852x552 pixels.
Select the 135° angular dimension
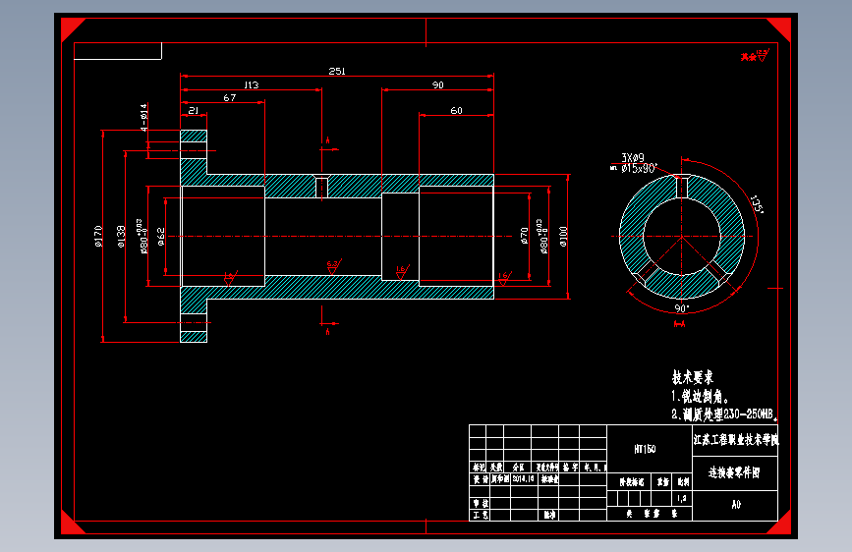pyautogui.click(x=757, y=204)
